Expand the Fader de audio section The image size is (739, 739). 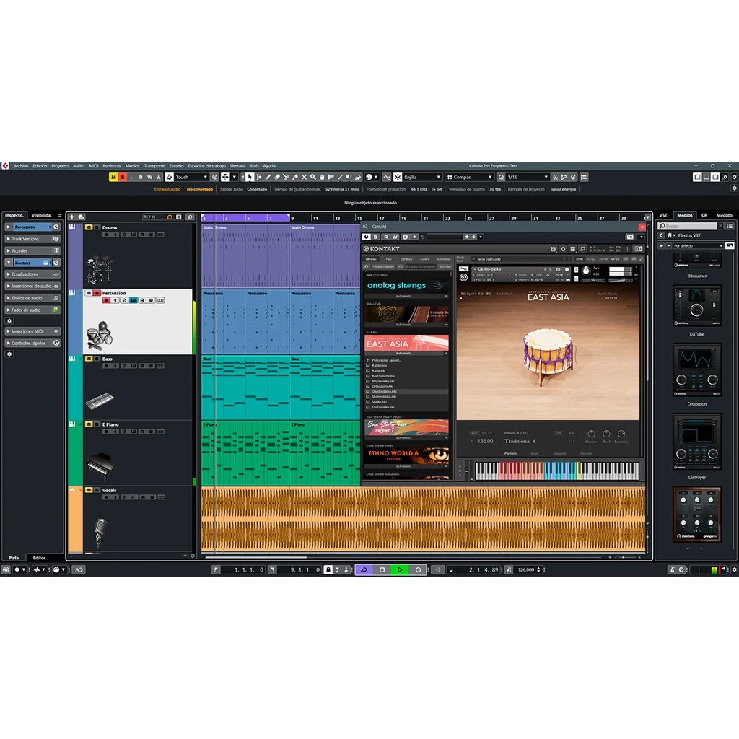tap(9, 310)
